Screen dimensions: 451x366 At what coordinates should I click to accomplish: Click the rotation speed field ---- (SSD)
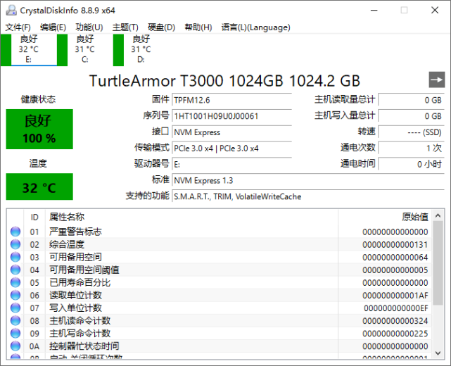[411, 132]
